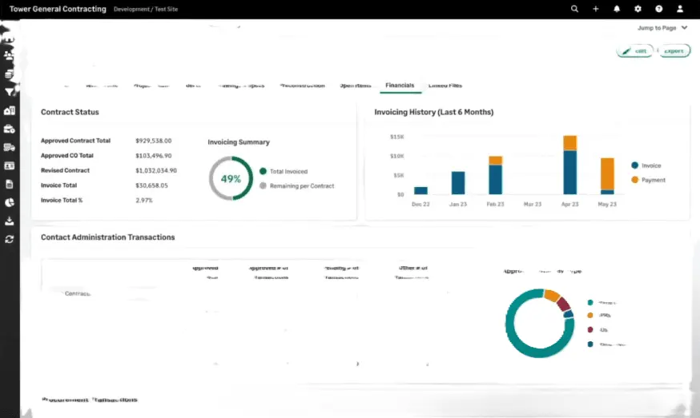Open the search magnifier in the top bar
Screen dimensions: 700x418
574,9
